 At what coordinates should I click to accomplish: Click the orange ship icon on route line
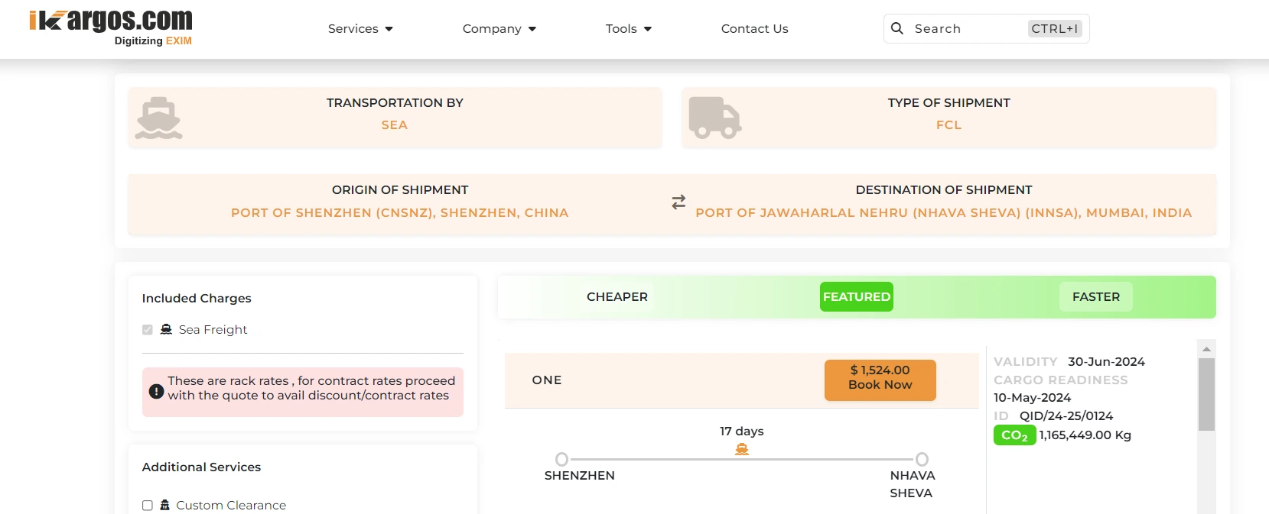[x=741, y=450]
